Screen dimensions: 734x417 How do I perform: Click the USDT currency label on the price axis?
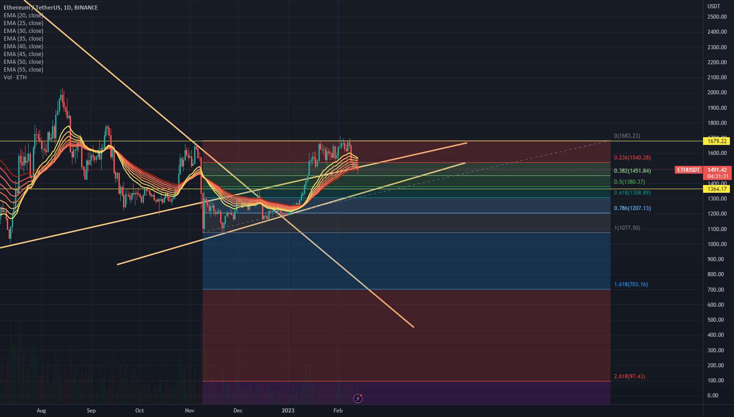(714, 6)
